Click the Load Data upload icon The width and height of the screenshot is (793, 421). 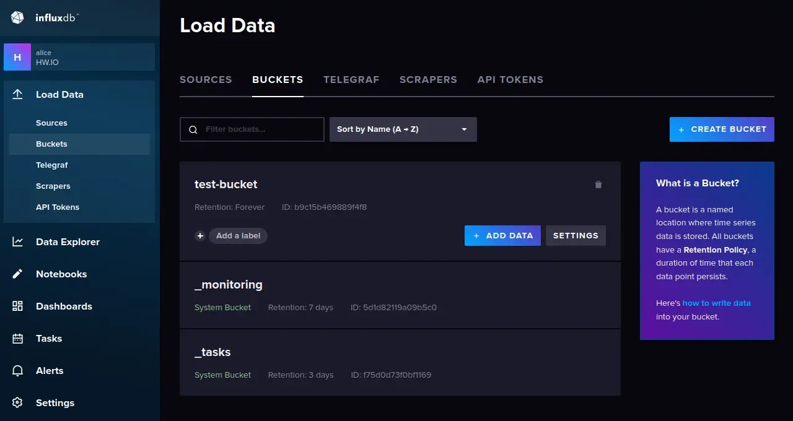[18, 94]
